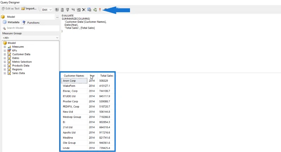Click the calculator calculated member icon
The width and height of the screenshot is (281, 152).
click(62, 10)
